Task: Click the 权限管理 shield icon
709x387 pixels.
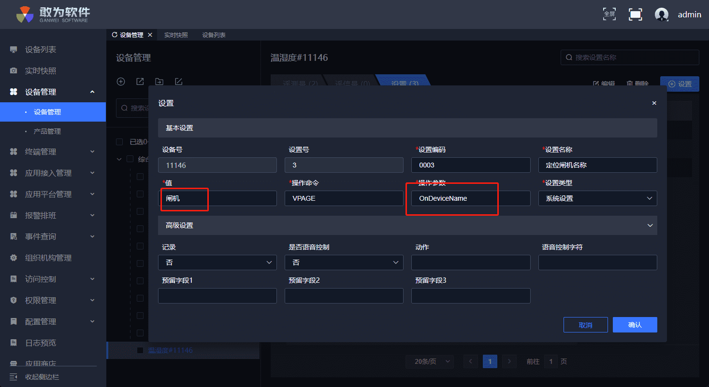Action: pos(14,301)
